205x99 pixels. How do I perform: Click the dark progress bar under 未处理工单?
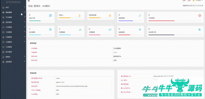[161, 35]
